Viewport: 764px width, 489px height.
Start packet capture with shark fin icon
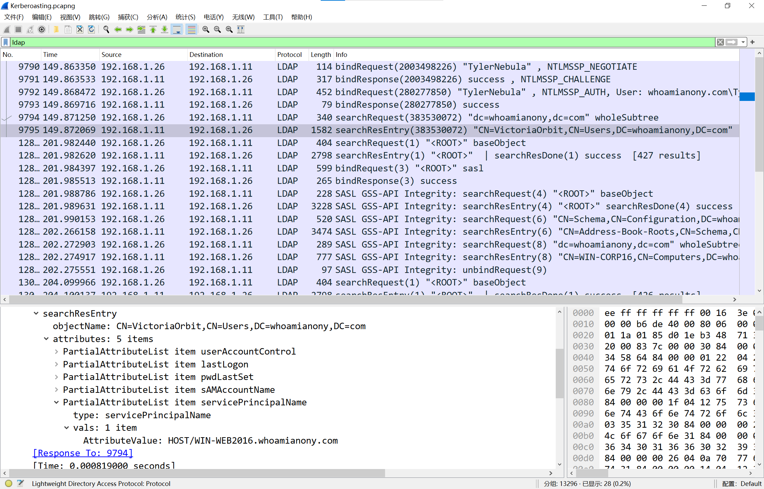tap(7, 29)
